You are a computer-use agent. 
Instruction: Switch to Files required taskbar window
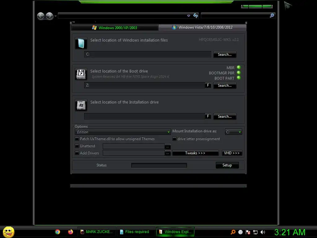pyautogui.click(x=136, y=232)
